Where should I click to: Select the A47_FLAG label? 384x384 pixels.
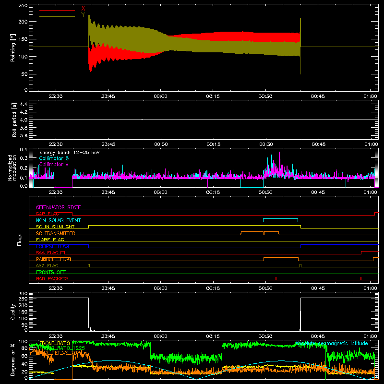[x=47, y=265]
